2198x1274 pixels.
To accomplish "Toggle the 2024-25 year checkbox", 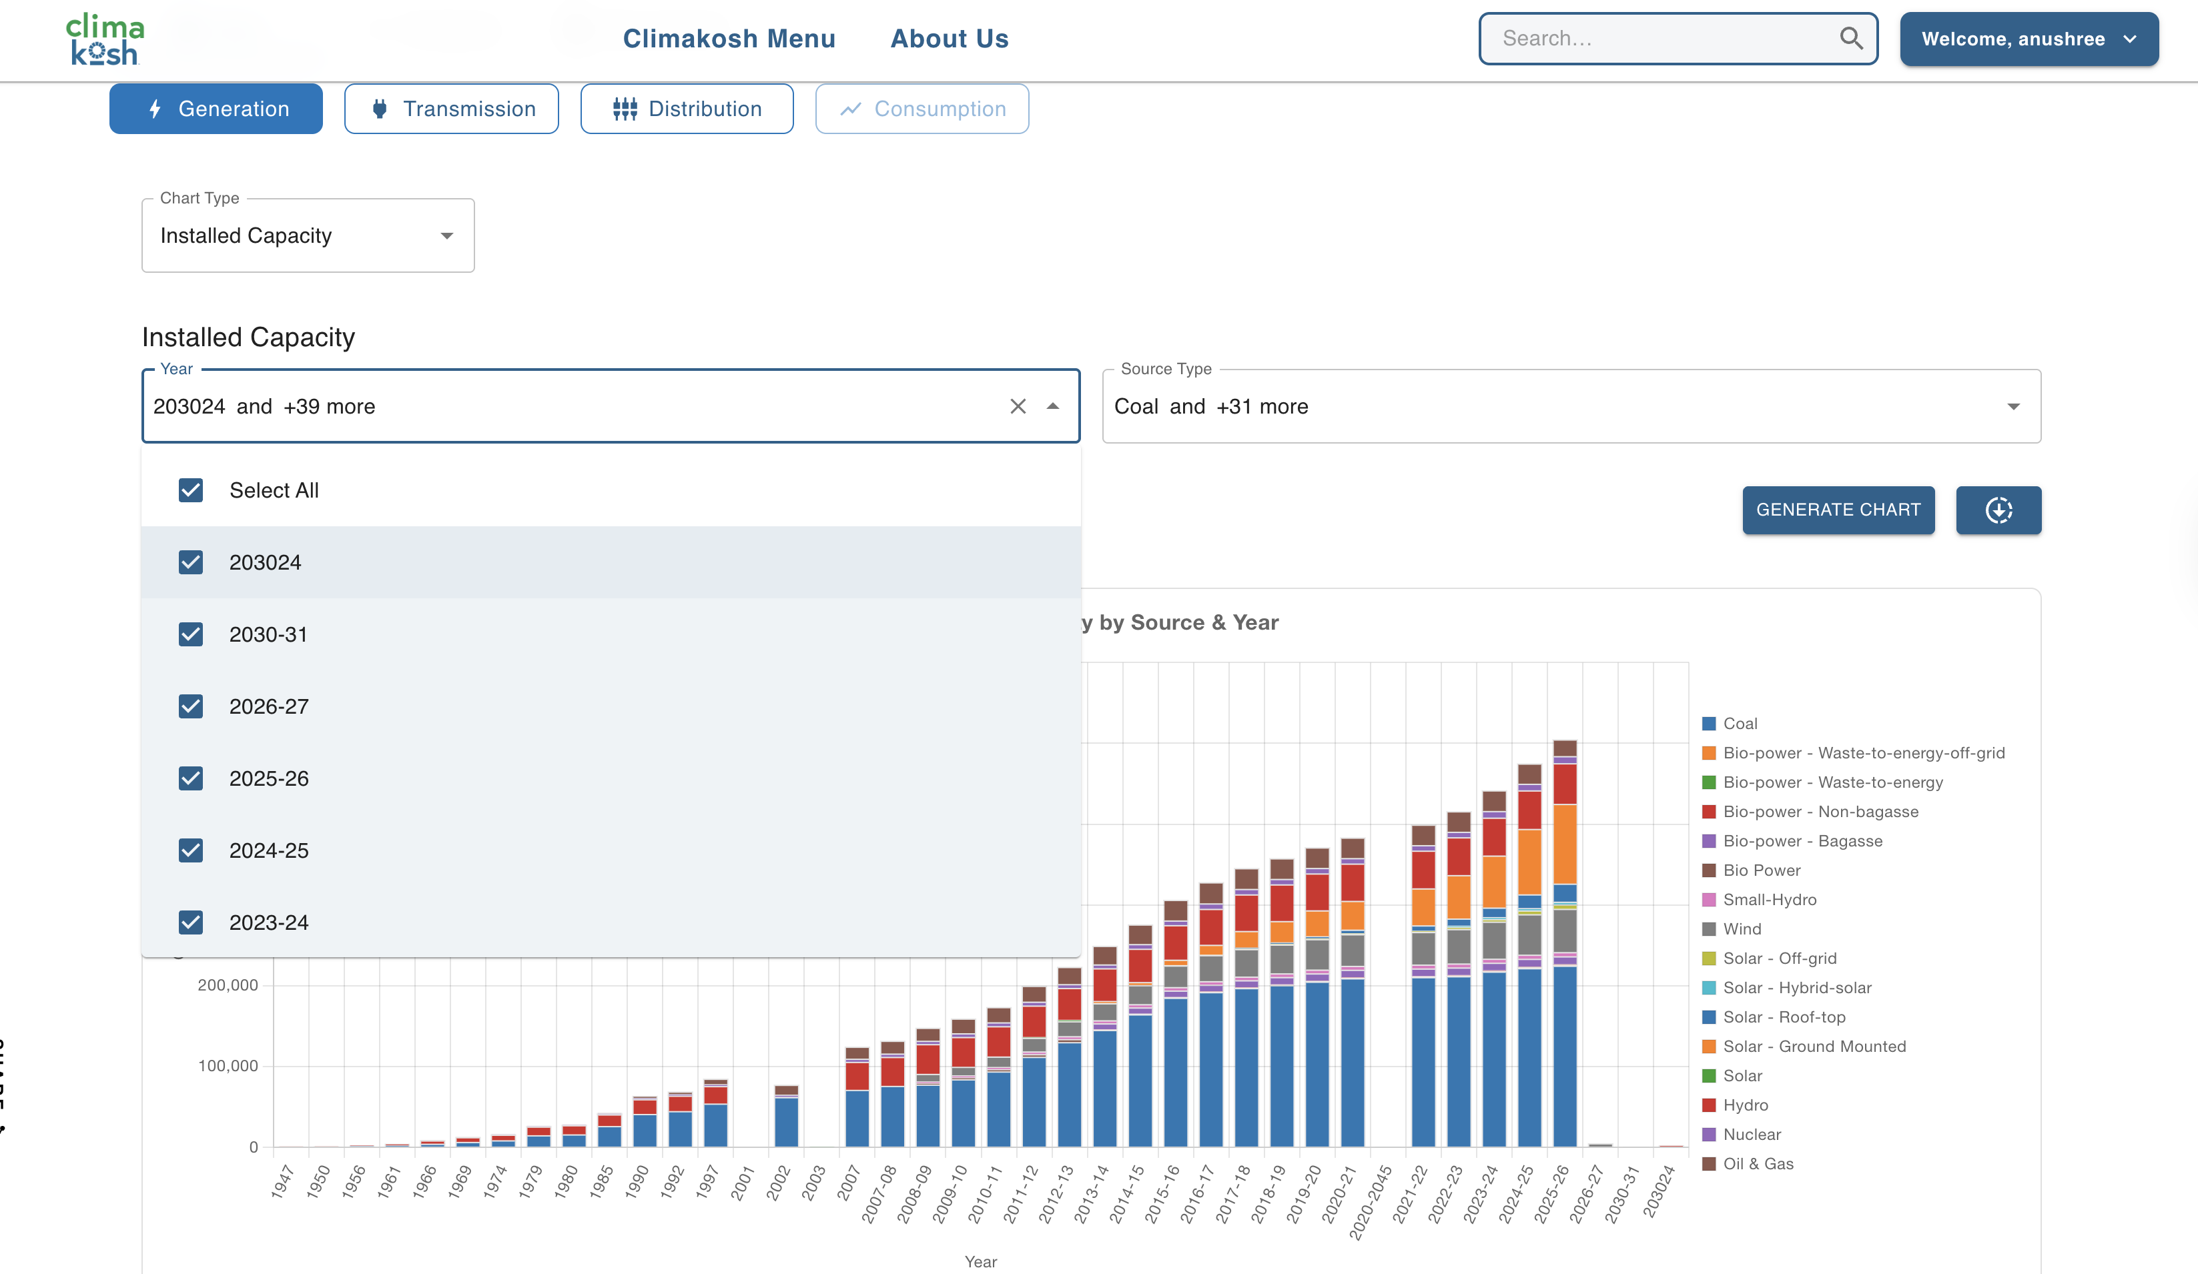I will [191, 850].
